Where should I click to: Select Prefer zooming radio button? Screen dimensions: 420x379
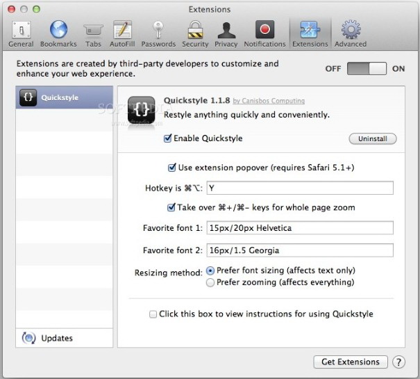[210, 282]
